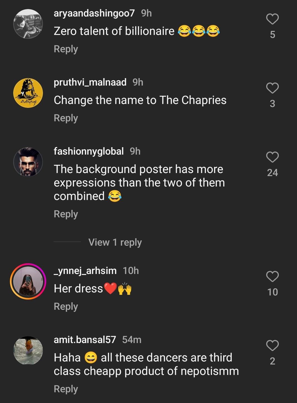Reply to the "Her dress" comment
Image resolution: width=297 pixels, height=403 pixels.
(66, 306)
